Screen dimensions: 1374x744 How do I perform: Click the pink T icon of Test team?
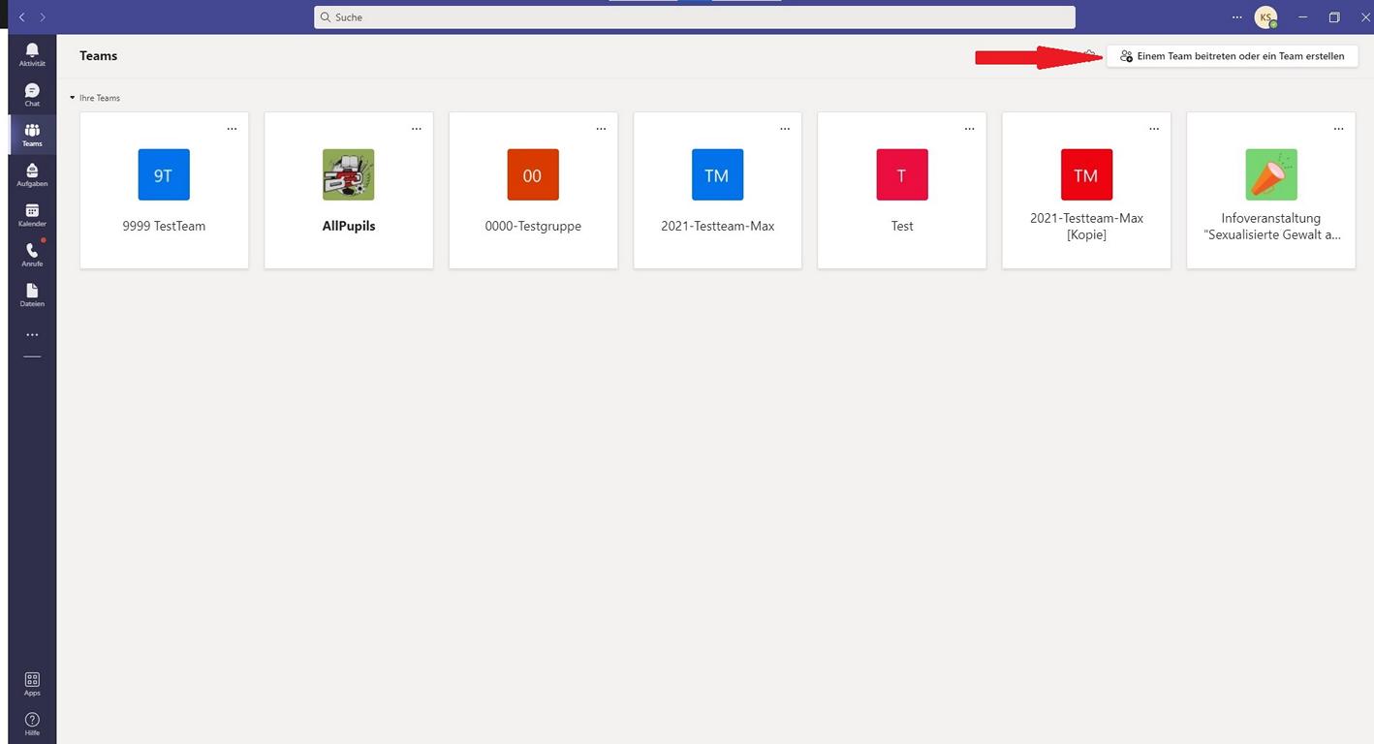click(902, 175)
